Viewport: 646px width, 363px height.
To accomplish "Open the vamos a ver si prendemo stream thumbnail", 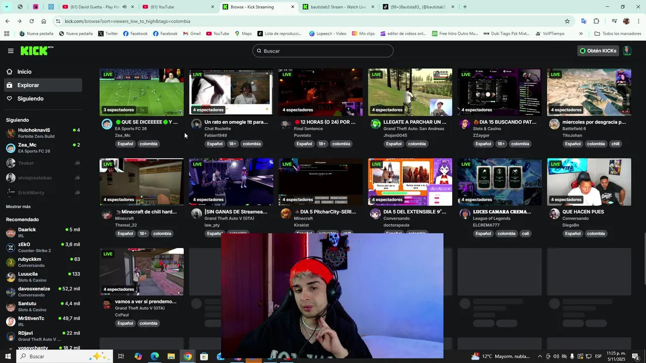I will pyautogui.click(x=142, y=272).
